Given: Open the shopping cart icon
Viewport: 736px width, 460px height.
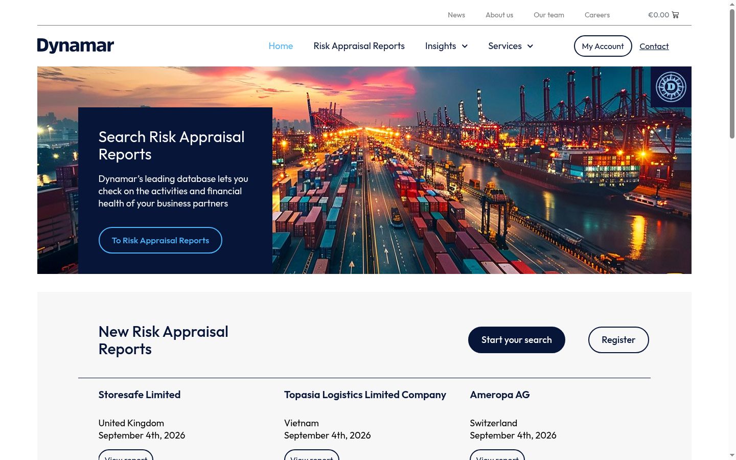Looking at the screenshot, I should [x=675, y=15].
